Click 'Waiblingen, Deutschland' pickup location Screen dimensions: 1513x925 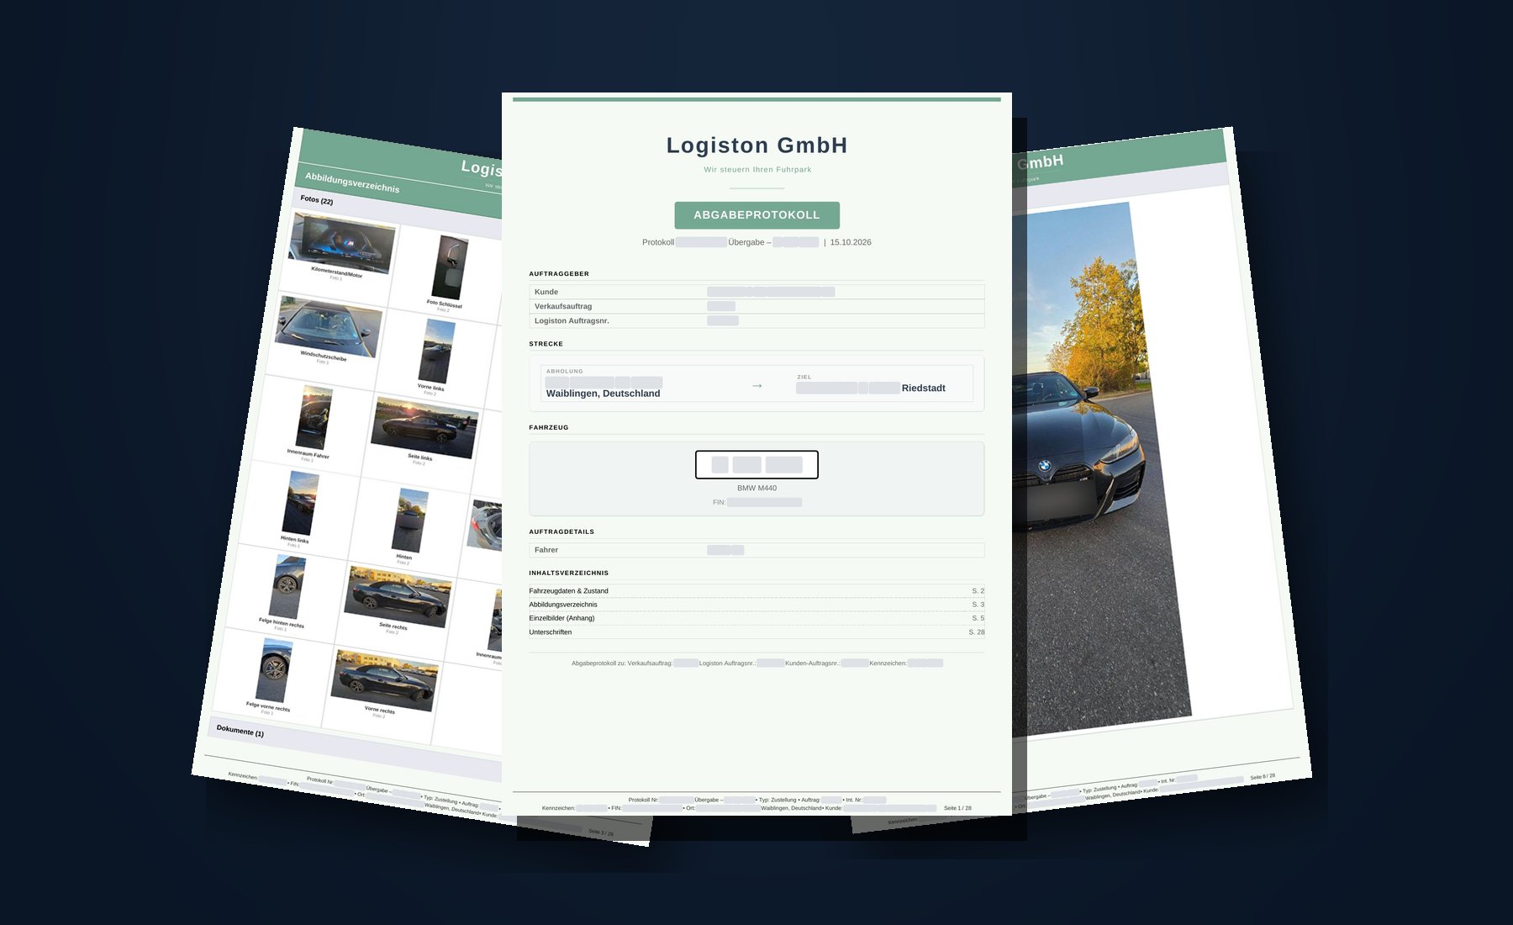point(603,394)
